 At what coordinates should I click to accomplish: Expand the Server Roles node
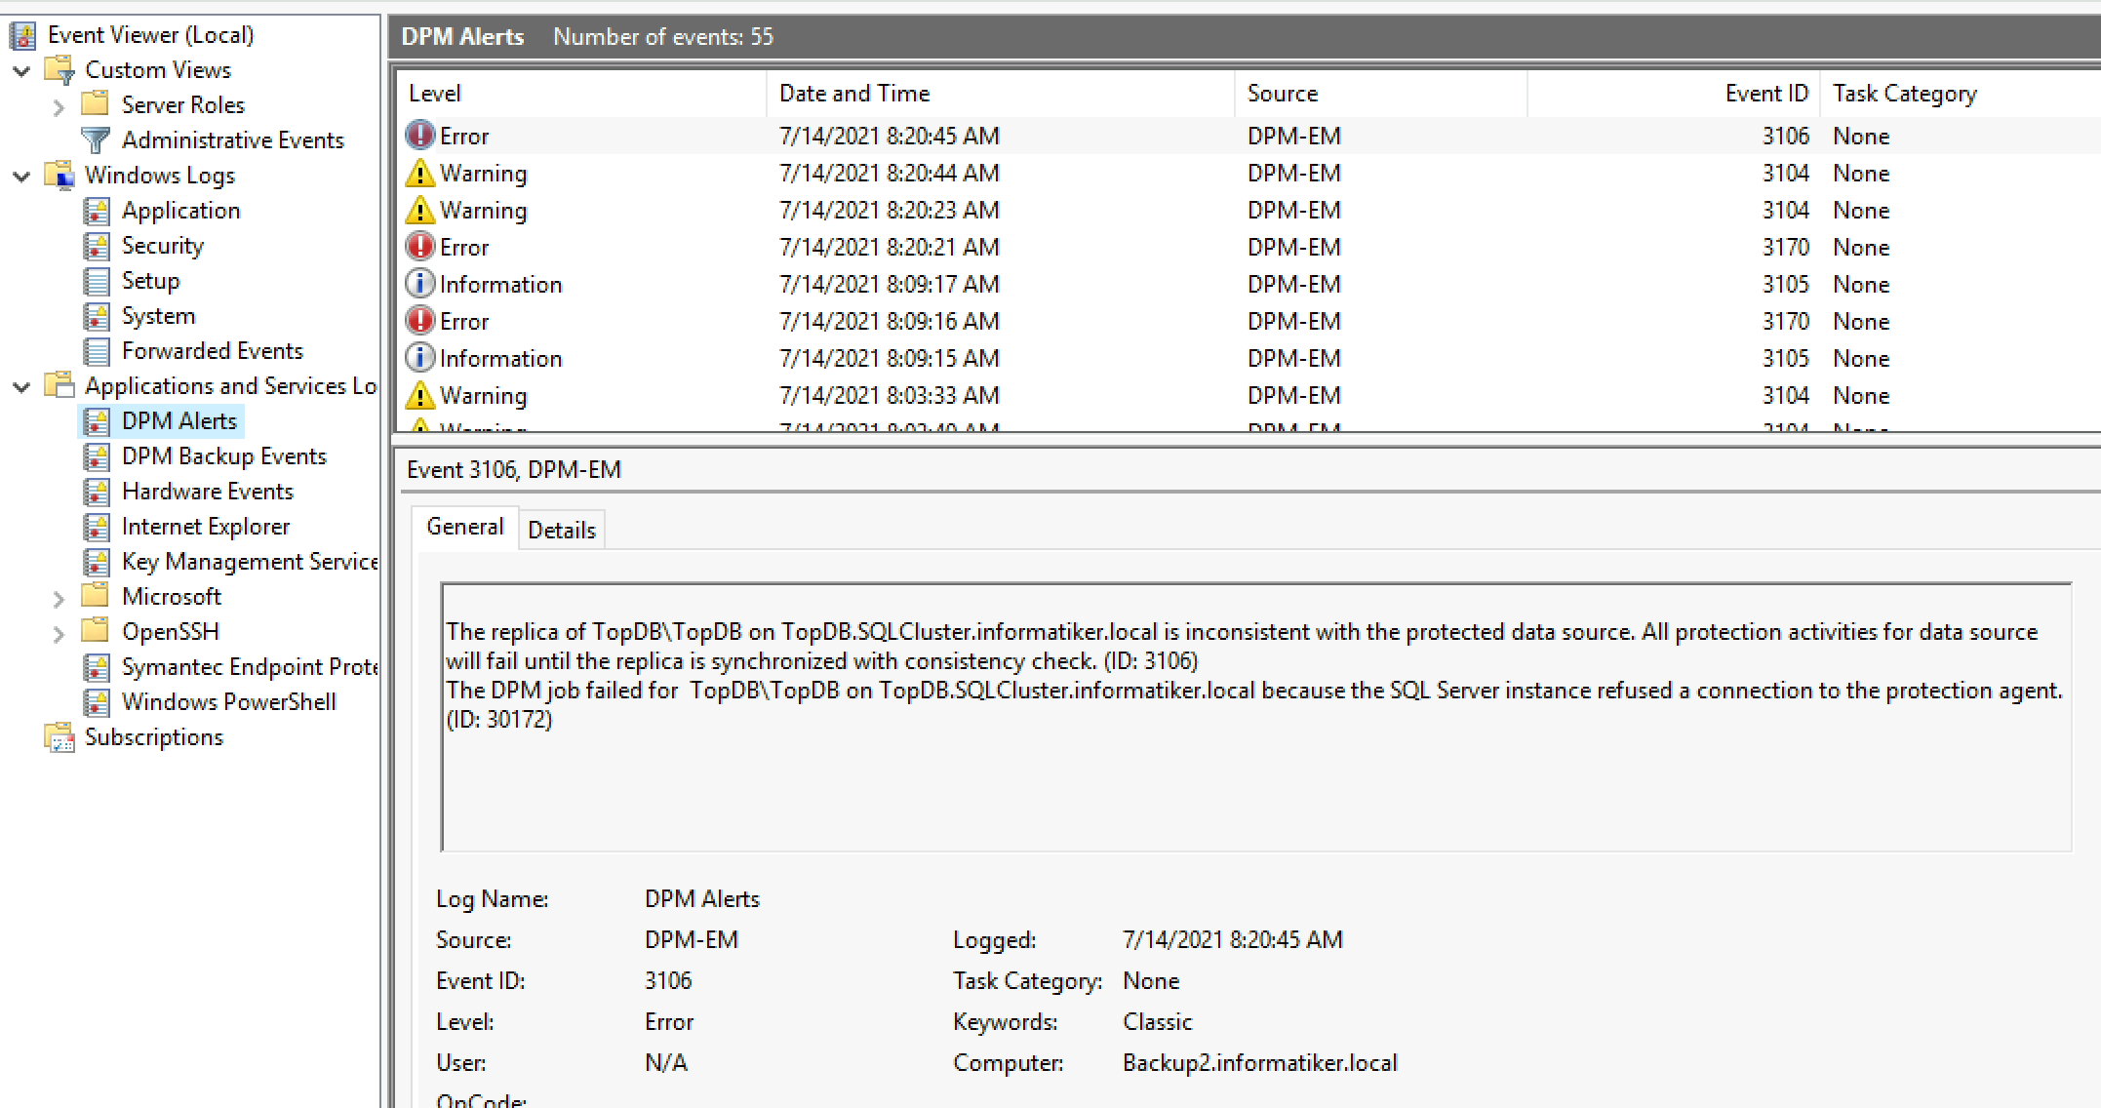[x=59, y=106]
